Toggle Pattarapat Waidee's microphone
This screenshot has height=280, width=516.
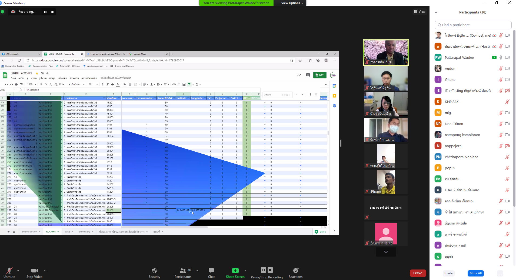tap(501, 57)
